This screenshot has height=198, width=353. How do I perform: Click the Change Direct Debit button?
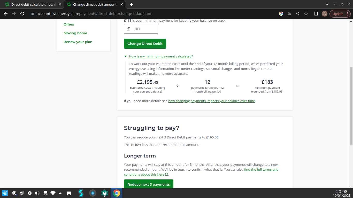(145, 44)
